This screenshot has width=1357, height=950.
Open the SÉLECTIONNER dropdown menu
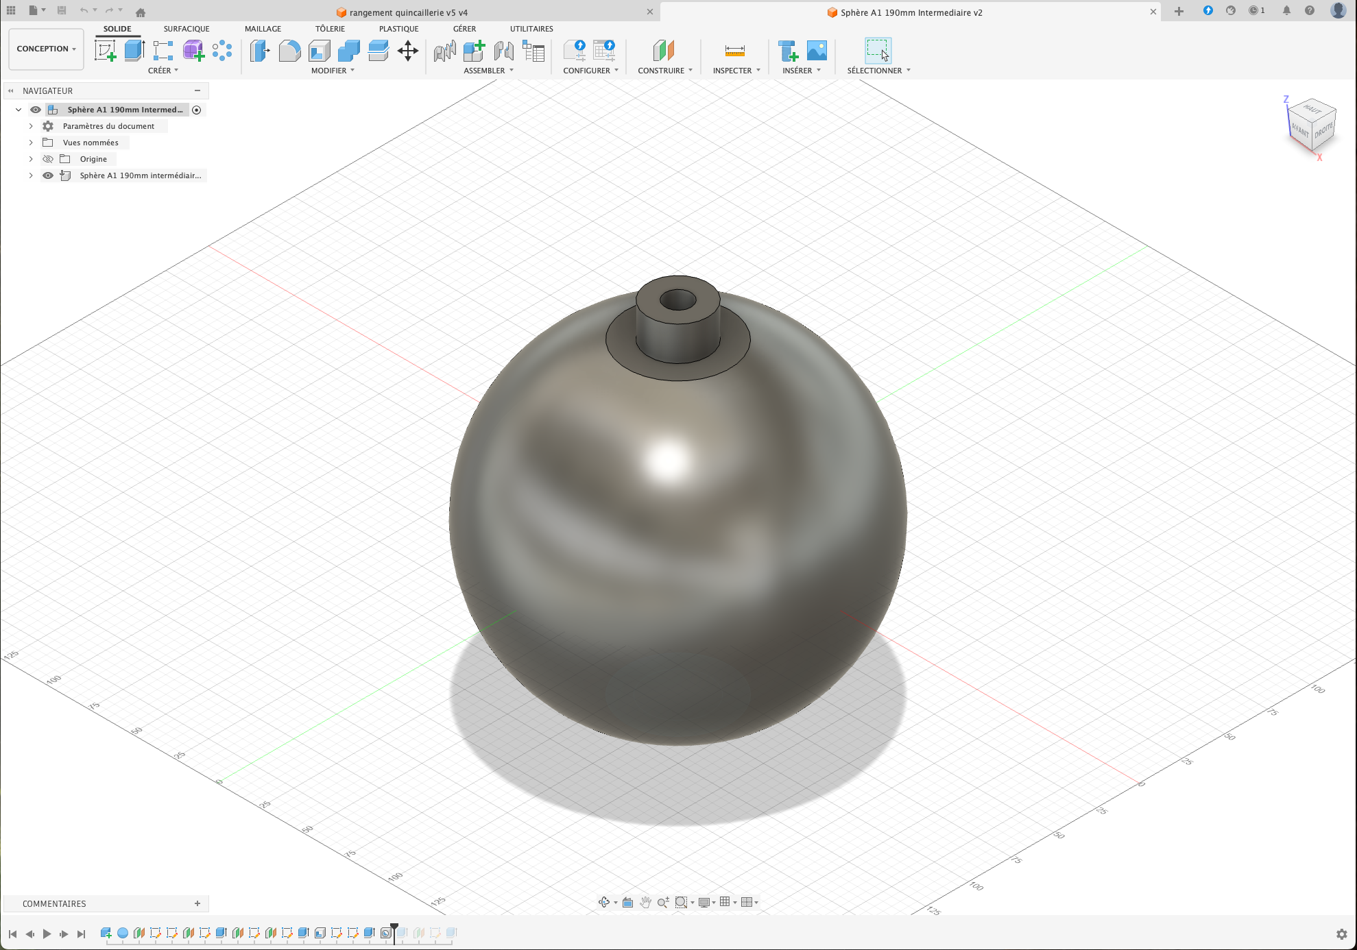point(878,70)
